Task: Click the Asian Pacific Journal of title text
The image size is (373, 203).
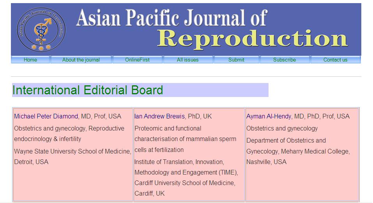Action: 171,18
